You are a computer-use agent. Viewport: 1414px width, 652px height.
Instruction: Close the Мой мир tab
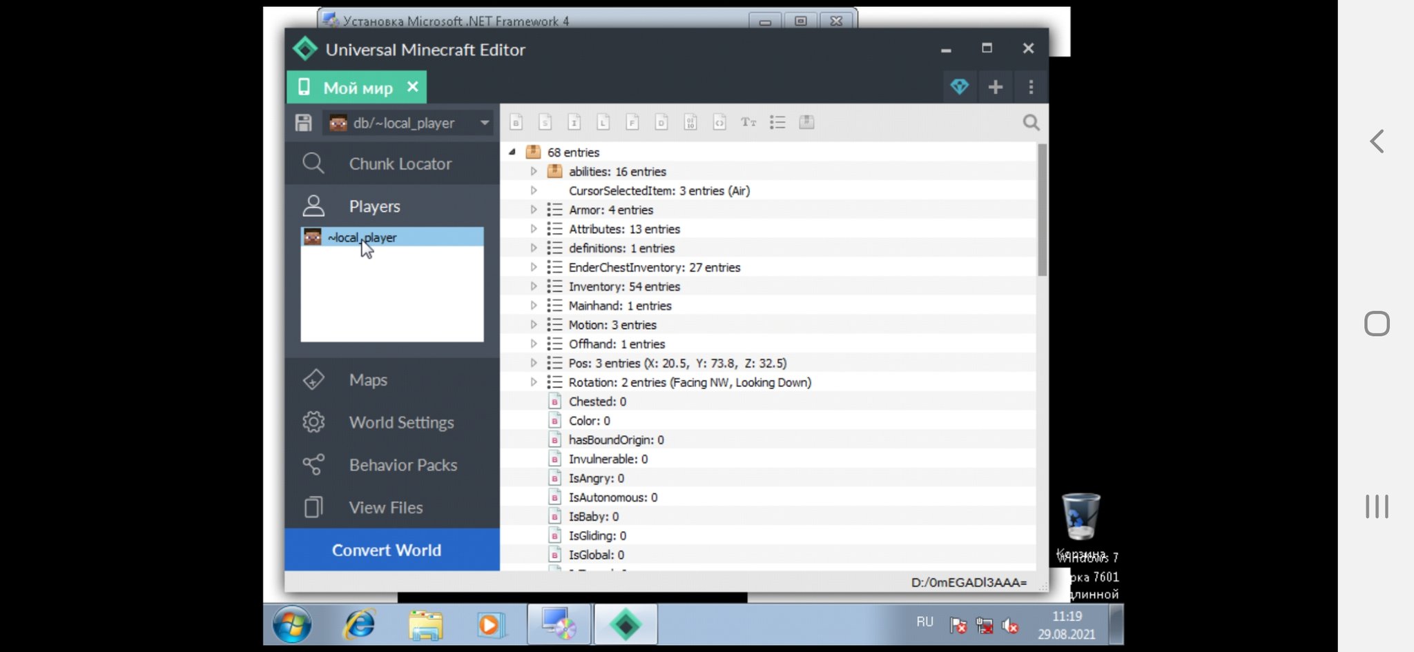tap(413, 87)
